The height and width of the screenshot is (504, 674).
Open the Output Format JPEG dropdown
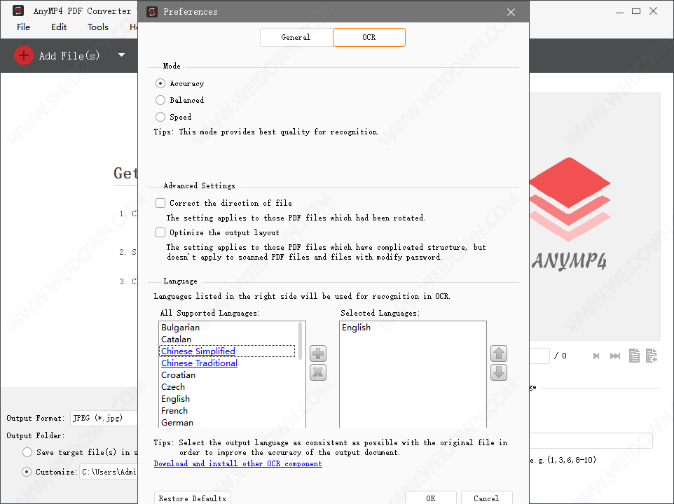click(104, 418)
